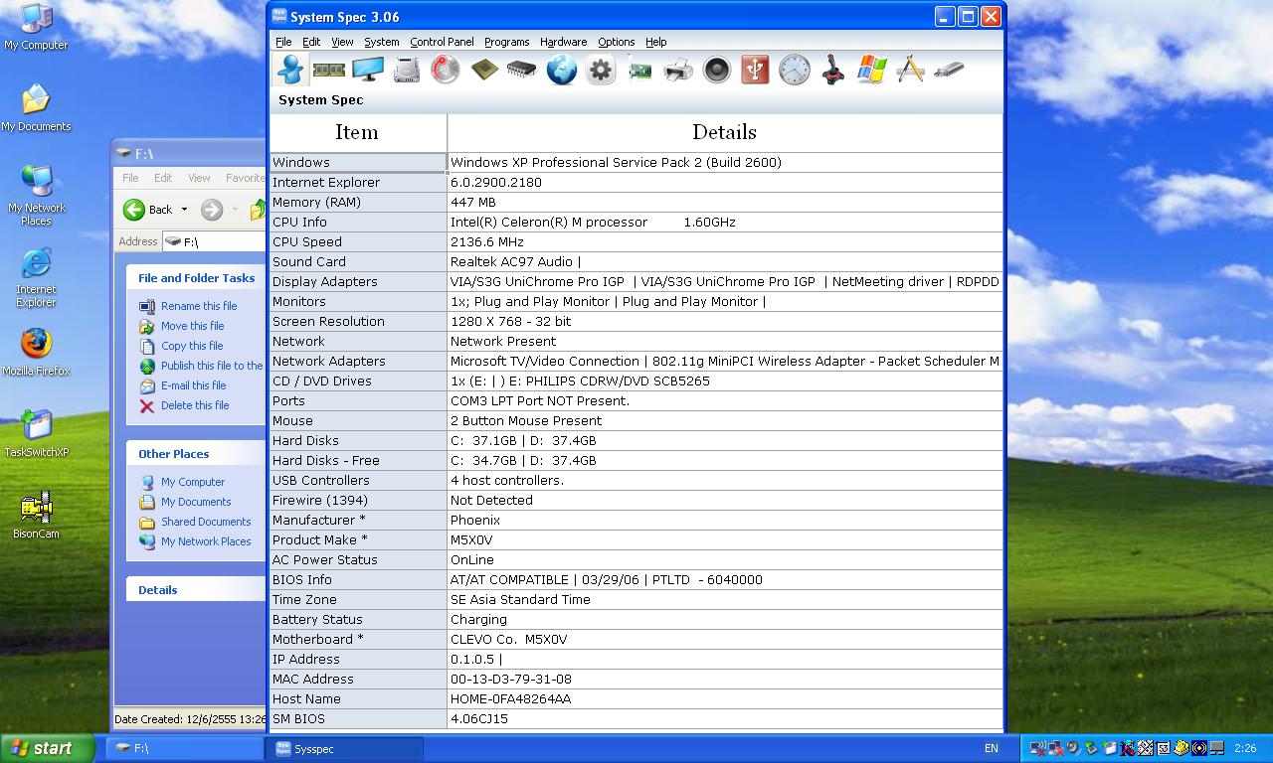Viewport: 1273px width, 763px height.
Task: Select the CD/DVD disc toolbar icon
Action: click(x=446, y=70)
